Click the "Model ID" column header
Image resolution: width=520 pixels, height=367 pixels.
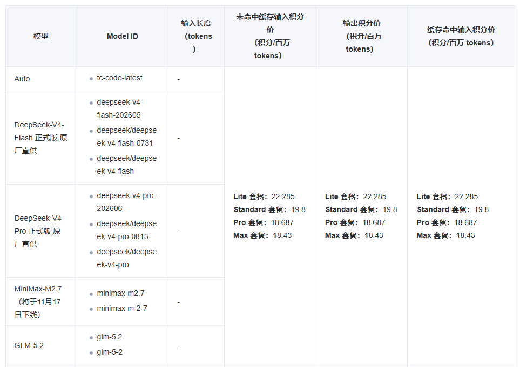tap(123, 36)
